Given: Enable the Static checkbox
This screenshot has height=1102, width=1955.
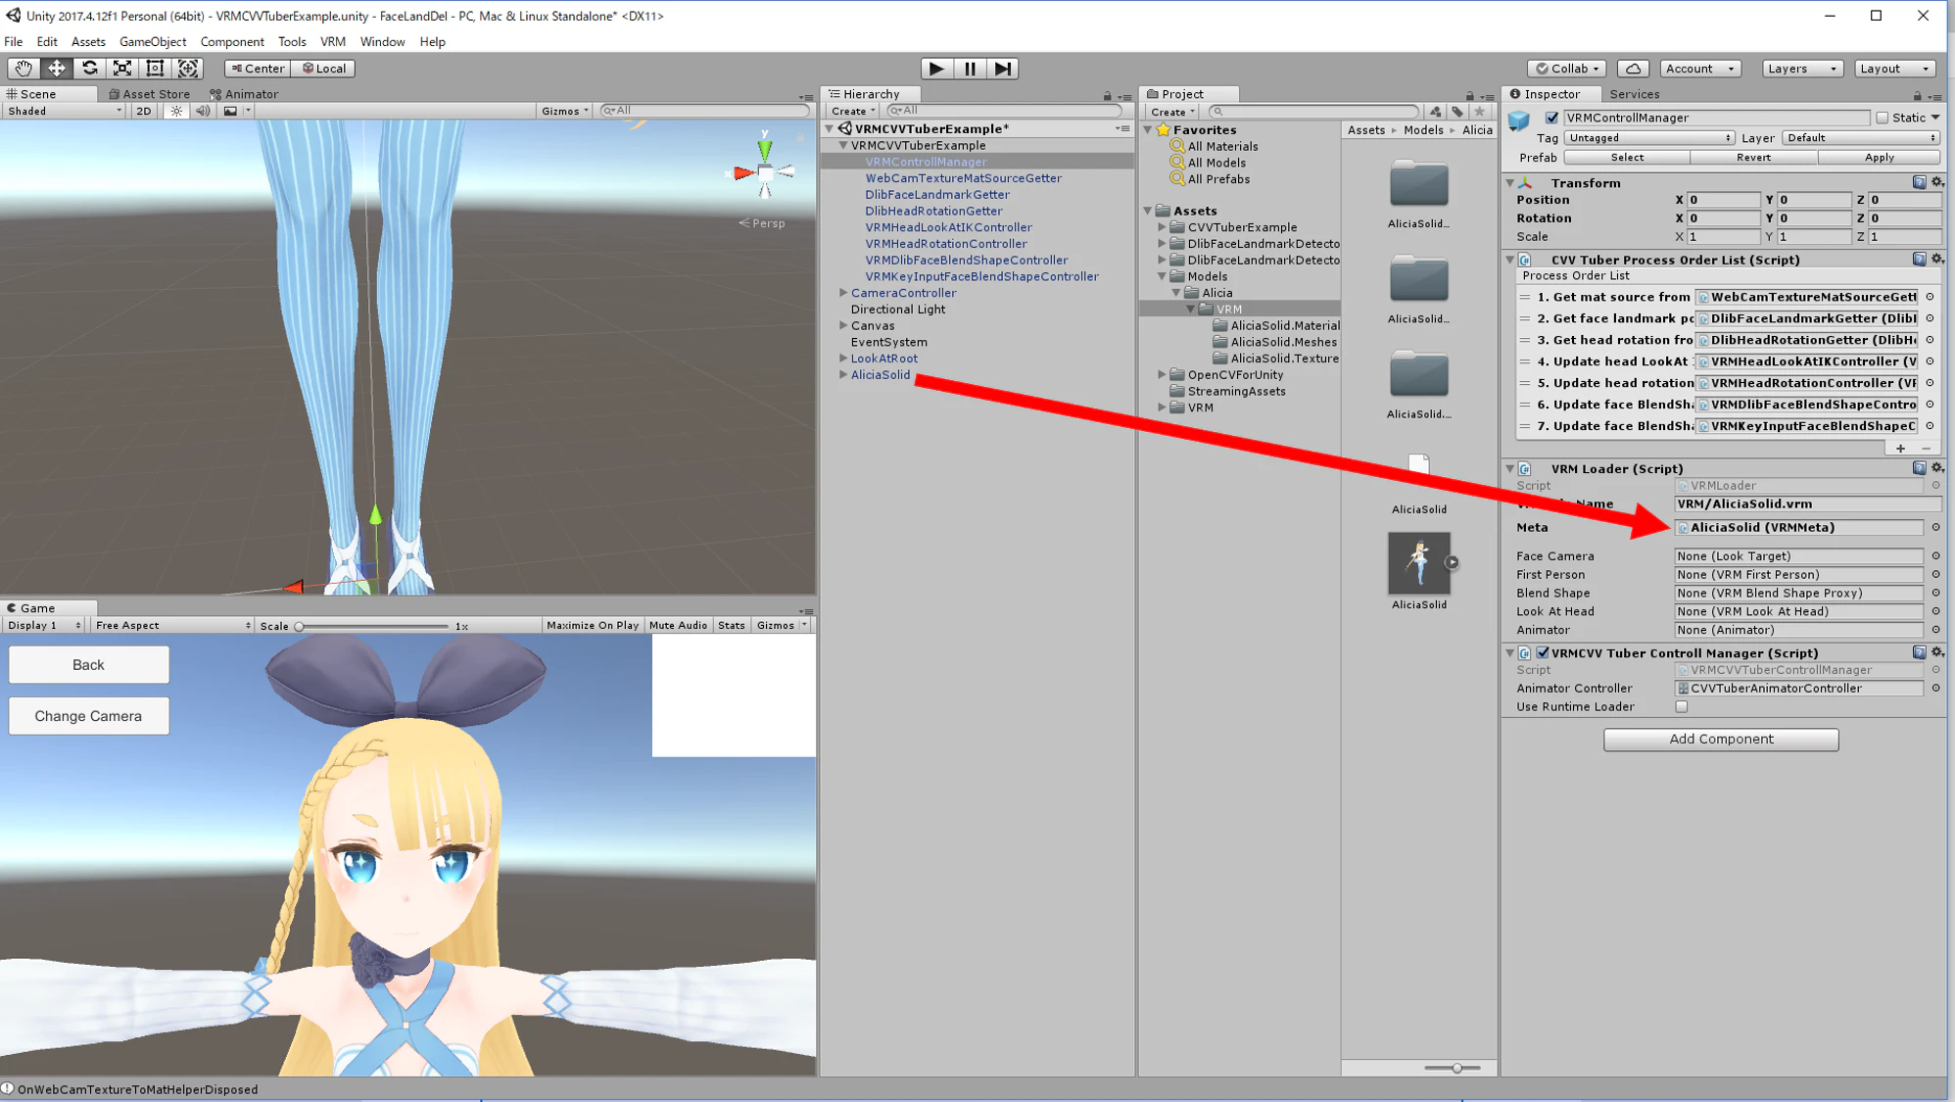Looking at the screenshot, I should [1882, 118].
